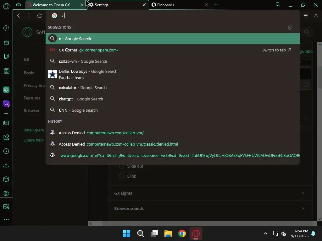The height and width of the screenshot is (241, 322).
Task: Open the Opera menu logo icon
Action: pos(6,6)
